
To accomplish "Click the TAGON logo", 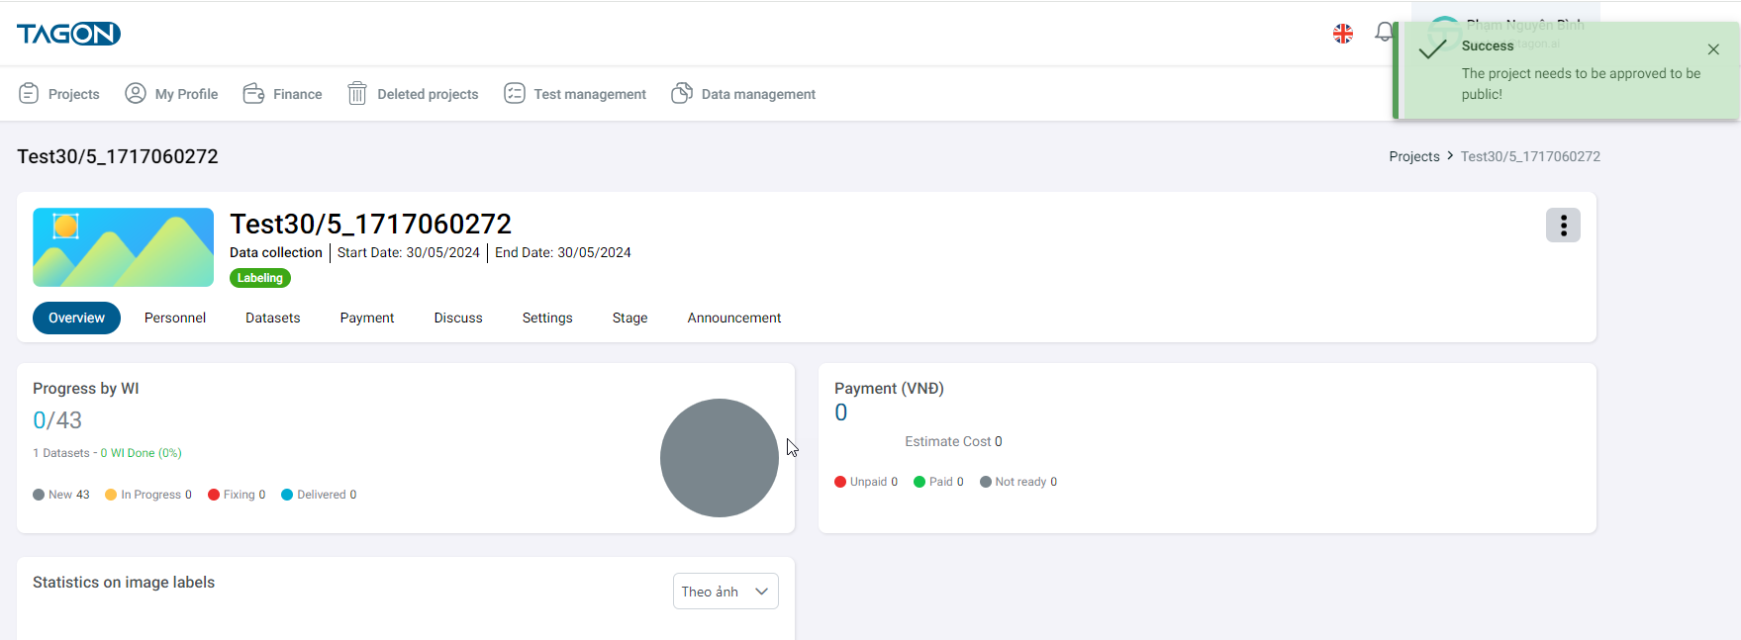I will coord(68,34).
